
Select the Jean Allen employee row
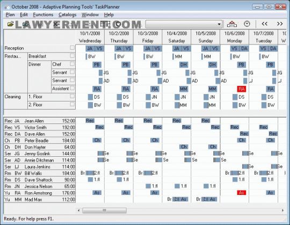click(40, 121)
